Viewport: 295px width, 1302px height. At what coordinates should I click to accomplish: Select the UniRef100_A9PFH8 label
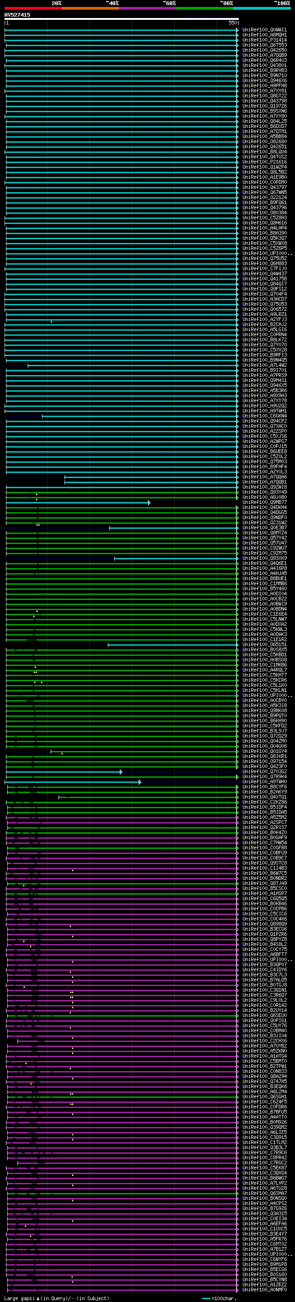point(264,85)
